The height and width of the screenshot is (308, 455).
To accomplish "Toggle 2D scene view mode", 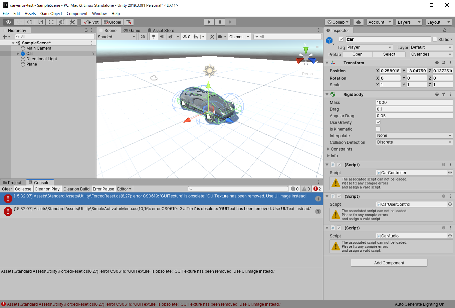I will [143, 37].
